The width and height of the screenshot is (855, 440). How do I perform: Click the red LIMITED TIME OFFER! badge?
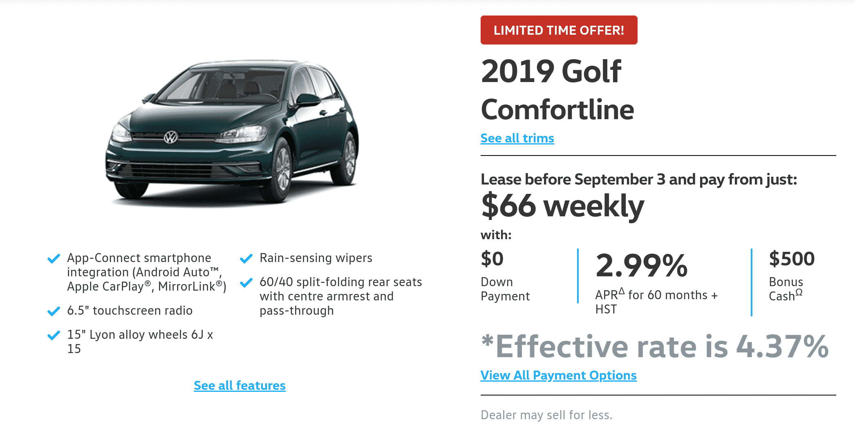pyautogui.click(x=559, y=30)
